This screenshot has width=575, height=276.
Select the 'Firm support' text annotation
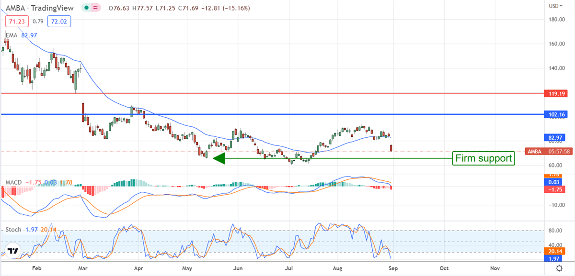click(x=483, y=158)
